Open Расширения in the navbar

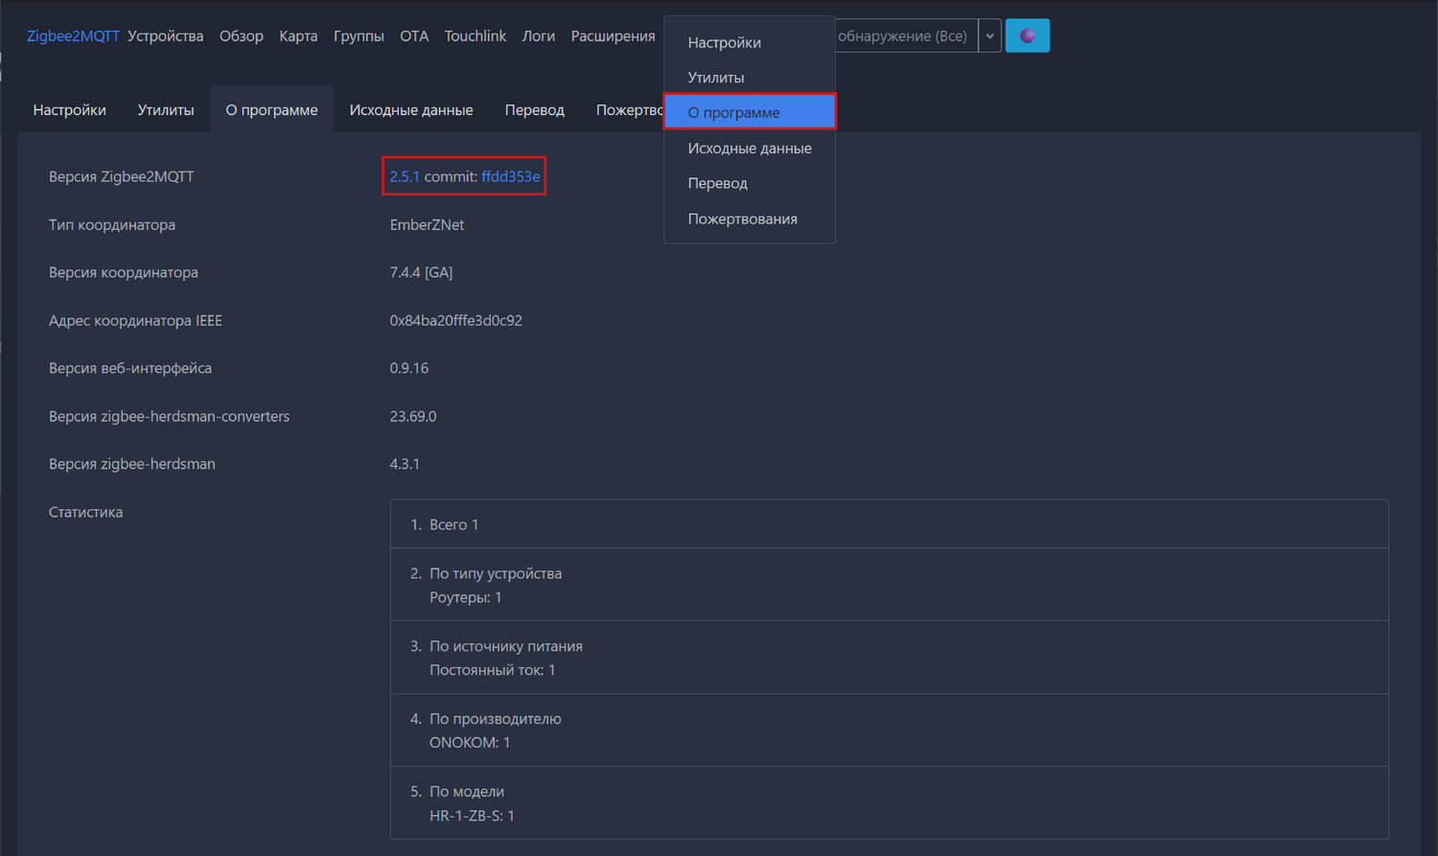coord(613,35)
